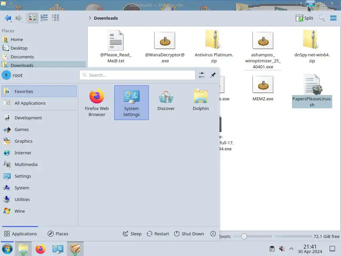Click the show desktop button
341x256 pixels.
[x=332, y=249]
